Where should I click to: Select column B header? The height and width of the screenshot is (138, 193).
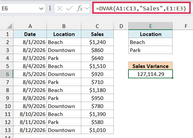point(64,26)
